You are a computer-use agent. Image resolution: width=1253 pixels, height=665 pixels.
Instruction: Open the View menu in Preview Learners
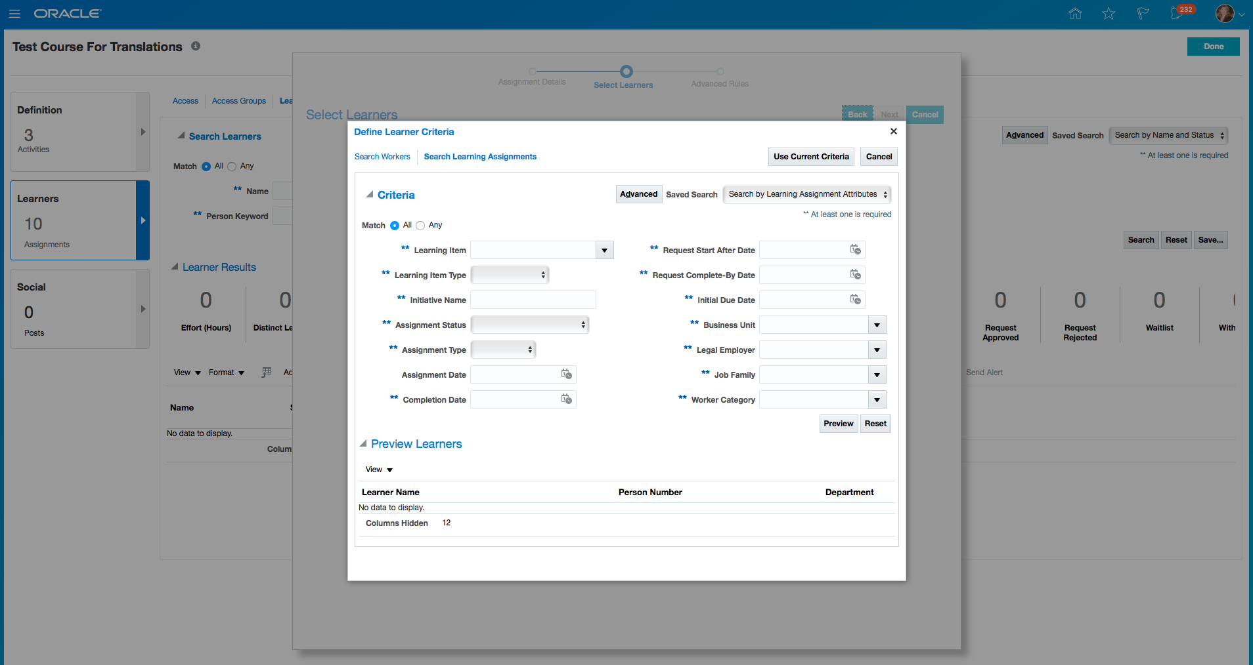point(379,470)
